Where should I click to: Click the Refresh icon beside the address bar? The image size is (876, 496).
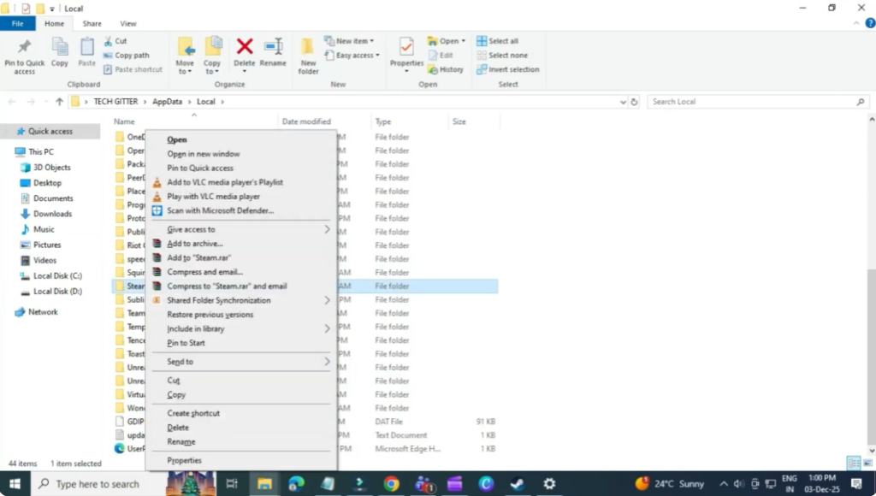(634, 101)
